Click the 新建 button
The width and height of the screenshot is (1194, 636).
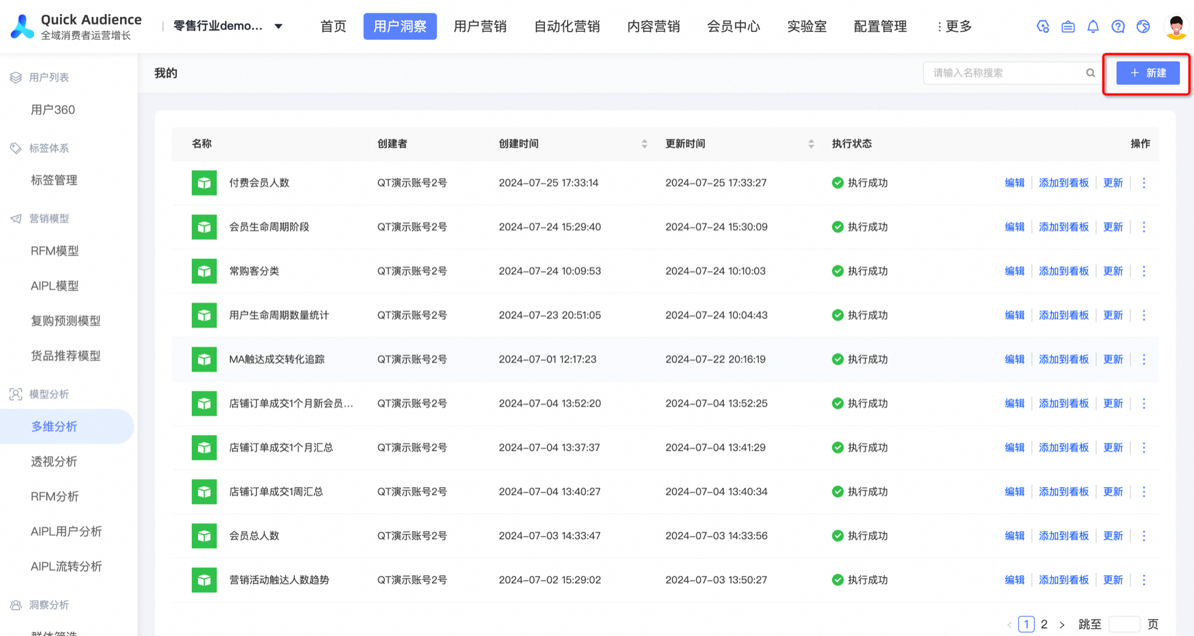click(1147, 73)
